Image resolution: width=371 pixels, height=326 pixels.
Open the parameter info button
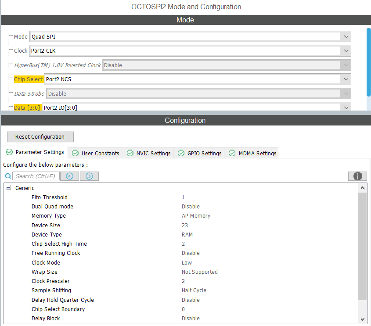click(357, 176)
